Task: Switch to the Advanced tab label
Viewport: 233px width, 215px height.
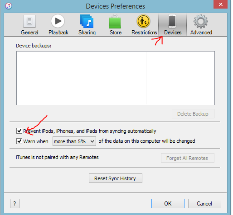Action: (x=201, y=33)
